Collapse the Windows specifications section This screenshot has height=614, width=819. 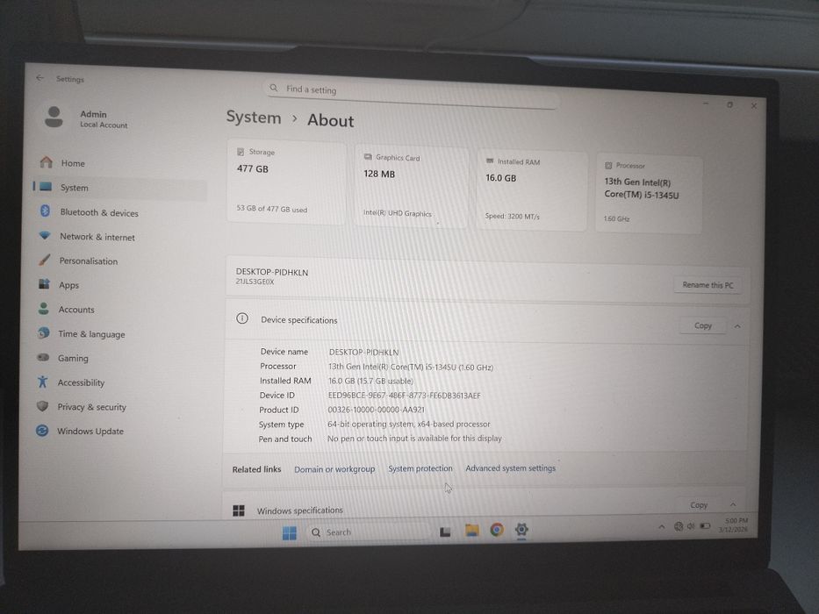click(x=733, y=504)
